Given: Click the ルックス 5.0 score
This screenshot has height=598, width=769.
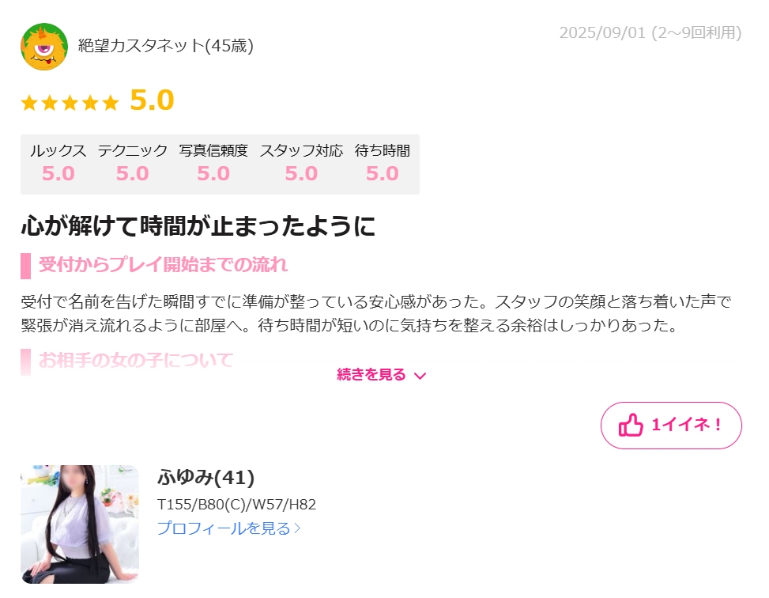Looking at the screenshot, I should [x=58, y=173].
